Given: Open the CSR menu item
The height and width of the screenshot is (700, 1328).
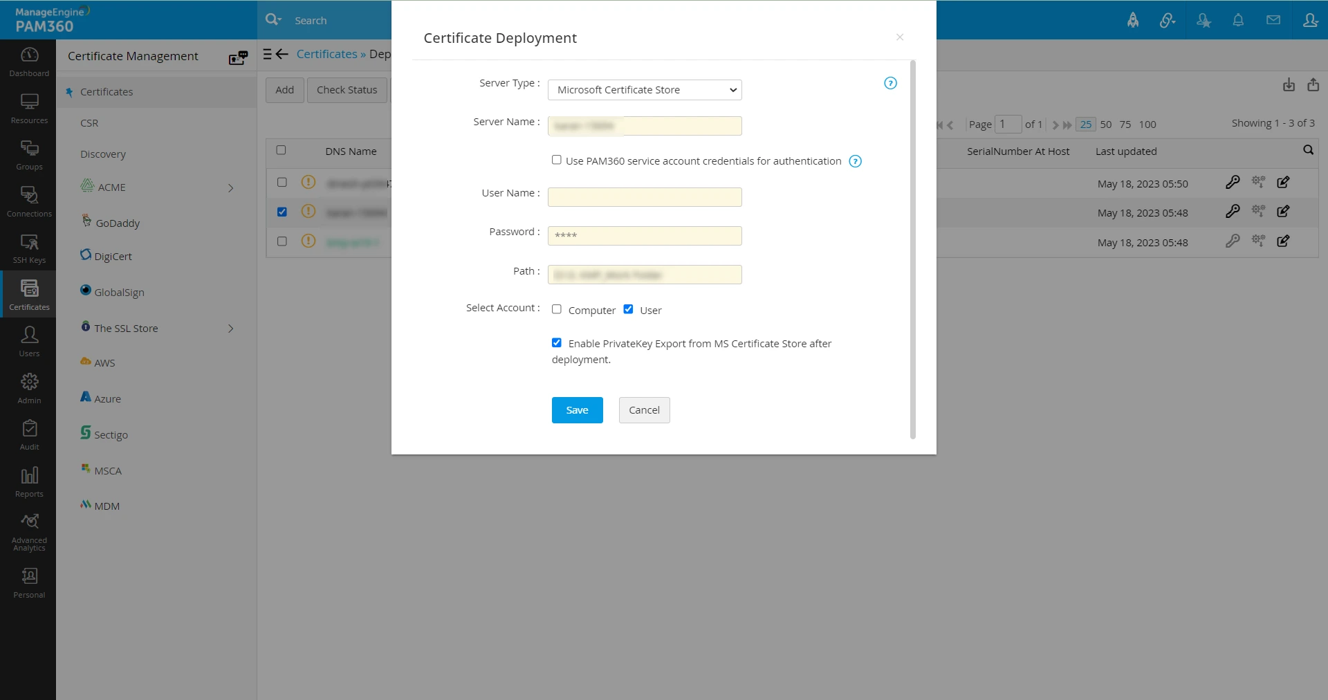Looking at the screenshot, I should click(x=89, y=123).
